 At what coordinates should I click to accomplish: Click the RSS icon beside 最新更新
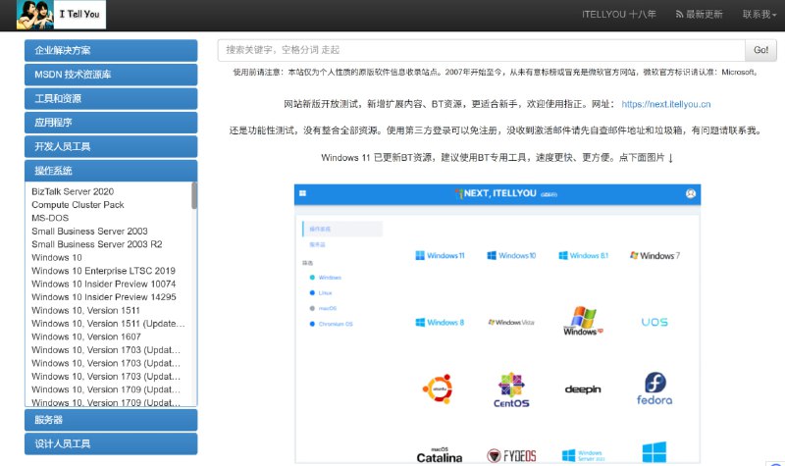[679, 15]
